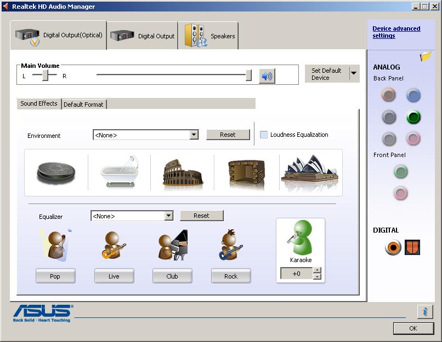This screenshot has height=342, width=442.
Task: Click the Pop singer figure icon
Action: point(56,245)
